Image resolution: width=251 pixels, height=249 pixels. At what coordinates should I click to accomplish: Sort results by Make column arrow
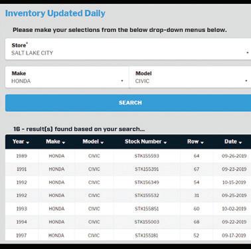[64, 142]
